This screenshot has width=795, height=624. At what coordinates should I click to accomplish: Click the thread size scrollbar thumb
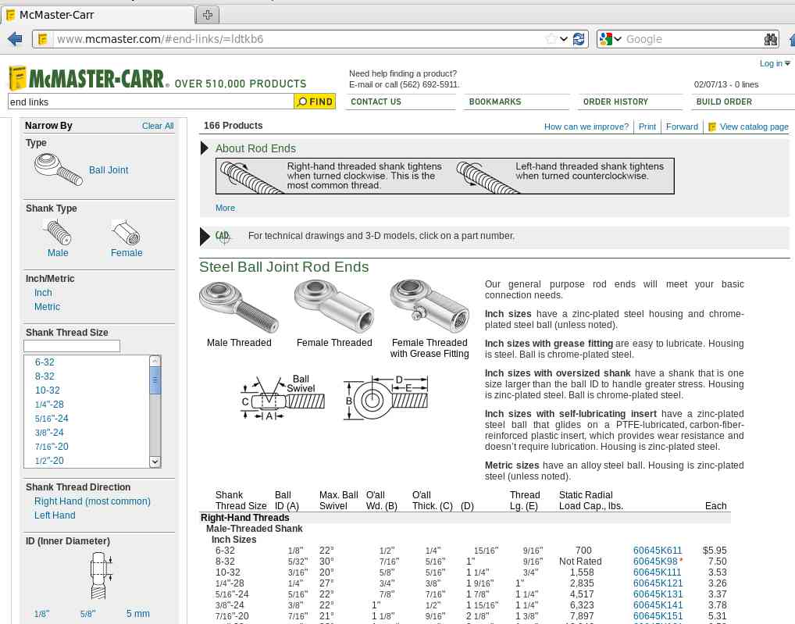coord(155,380)
